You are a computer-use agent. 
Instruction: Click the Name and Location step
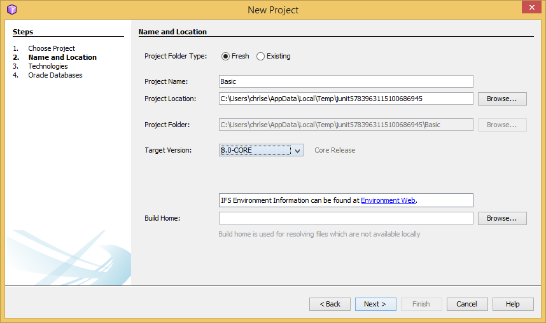(62, 57)
